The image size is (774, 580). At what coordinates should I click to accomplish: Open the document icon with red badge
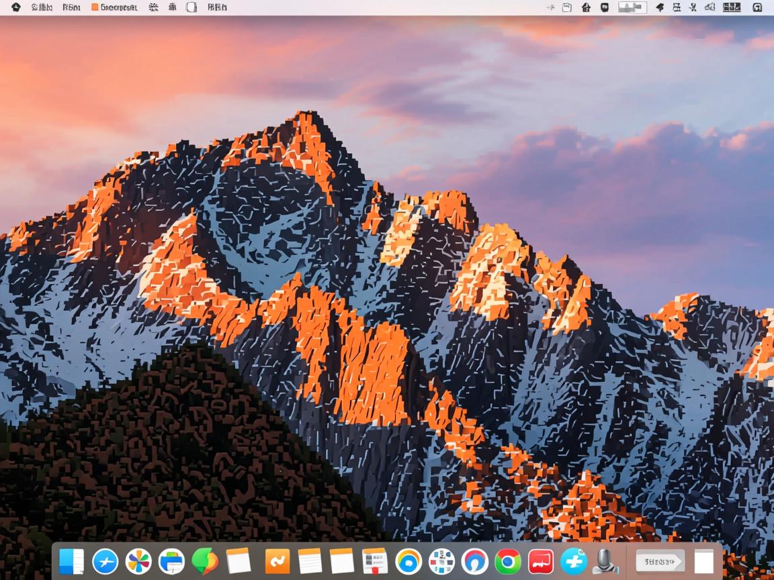click(x=375, y=561)
